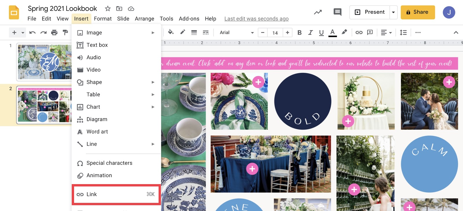Increase the font size
Image resolution: width=463 pixels, height=211 pixels.
[287, 33]
